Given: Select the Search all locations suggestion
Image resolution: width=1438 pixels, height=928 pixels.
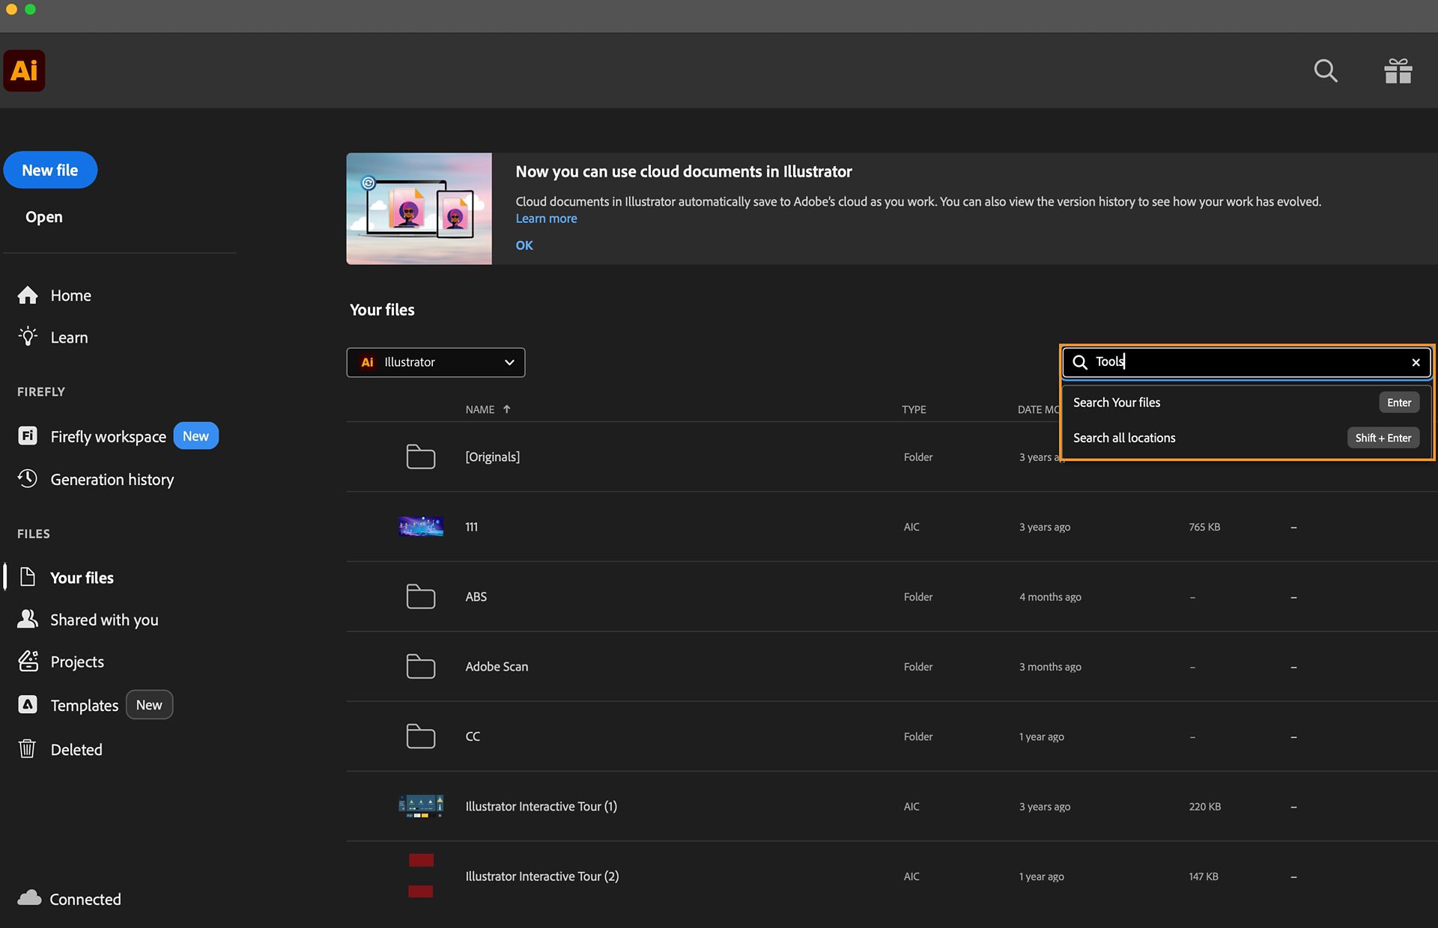Looking at the screenshot, I should pyautogui.click(x=1246, y=438).
